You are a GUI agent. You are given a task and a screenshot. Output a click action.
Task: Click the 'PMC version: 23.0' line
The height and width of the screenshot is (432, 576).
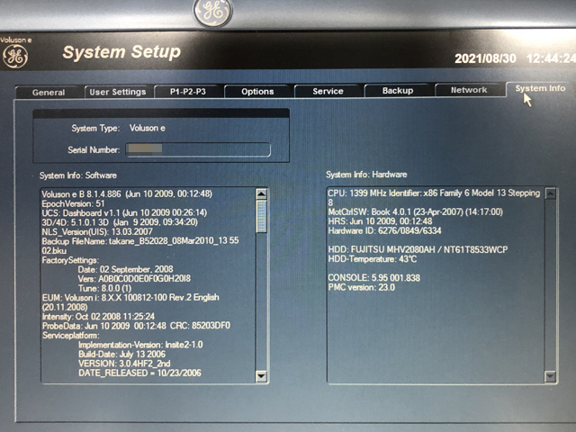click(362, 287)
